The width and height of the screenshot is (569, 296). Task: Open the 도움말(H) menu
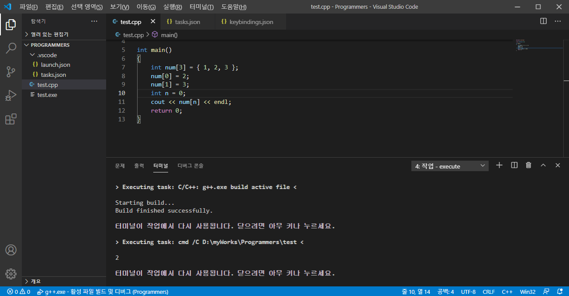234,7
